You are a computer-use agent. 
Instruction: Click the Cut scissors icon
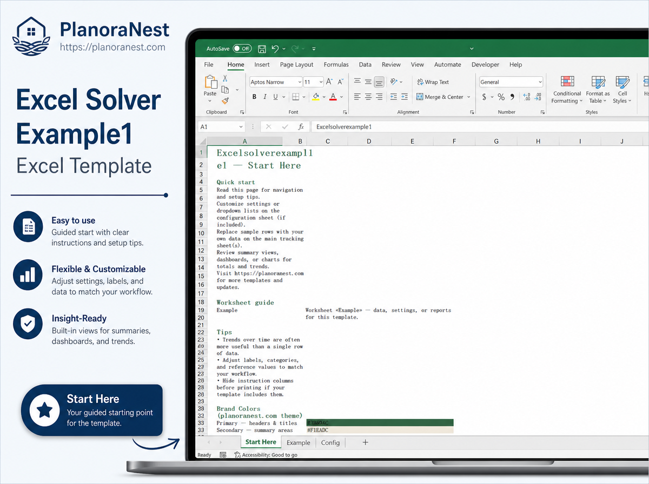(225, 79)
